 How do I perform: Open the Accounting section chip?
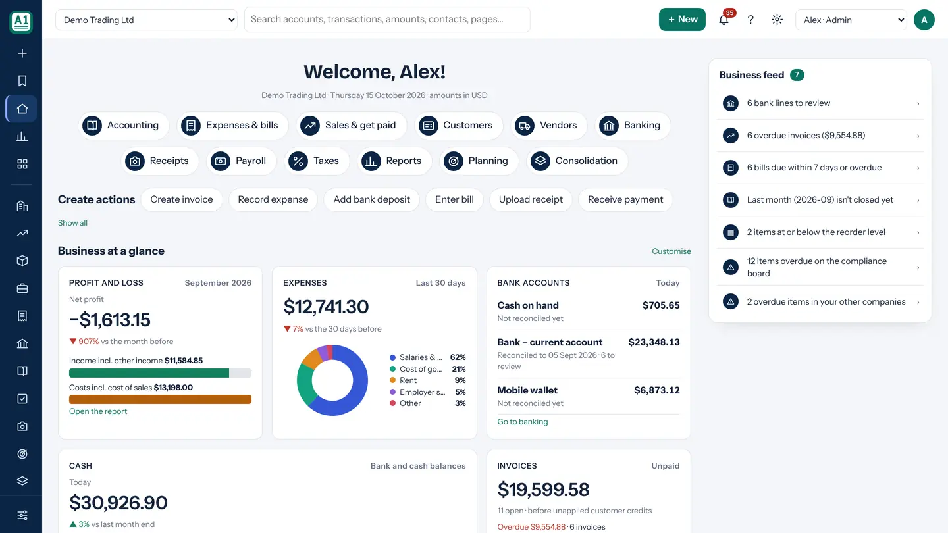(123, 125)
